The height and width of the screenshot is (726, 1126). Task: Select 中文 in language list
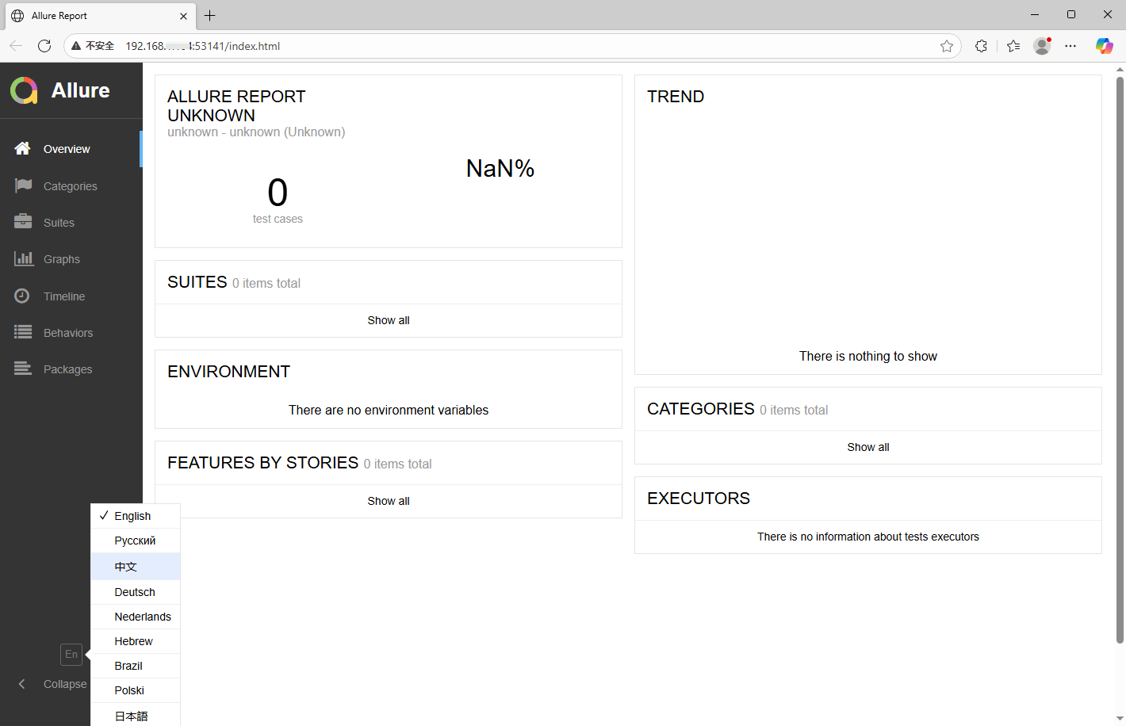click(x=136, y=567)
